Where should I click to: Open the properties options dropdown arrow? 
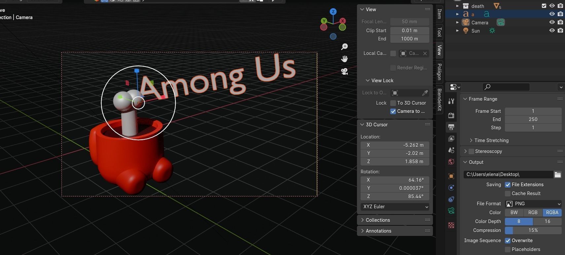point(561,87)
